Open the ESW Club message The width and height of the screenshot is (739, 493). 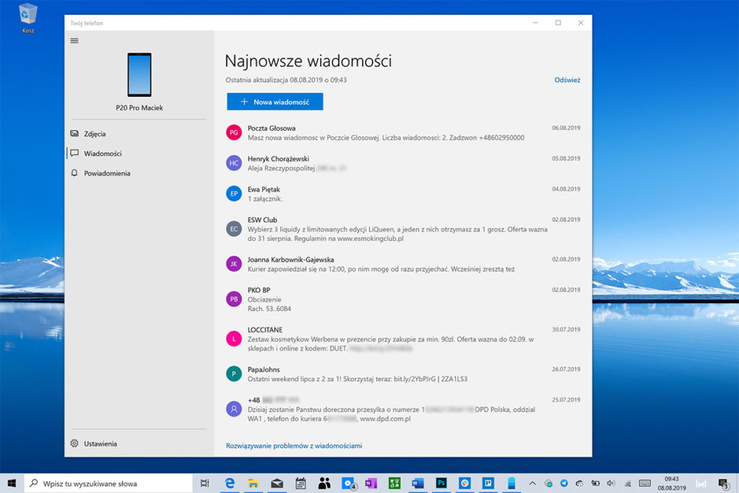tap(403, 229)
